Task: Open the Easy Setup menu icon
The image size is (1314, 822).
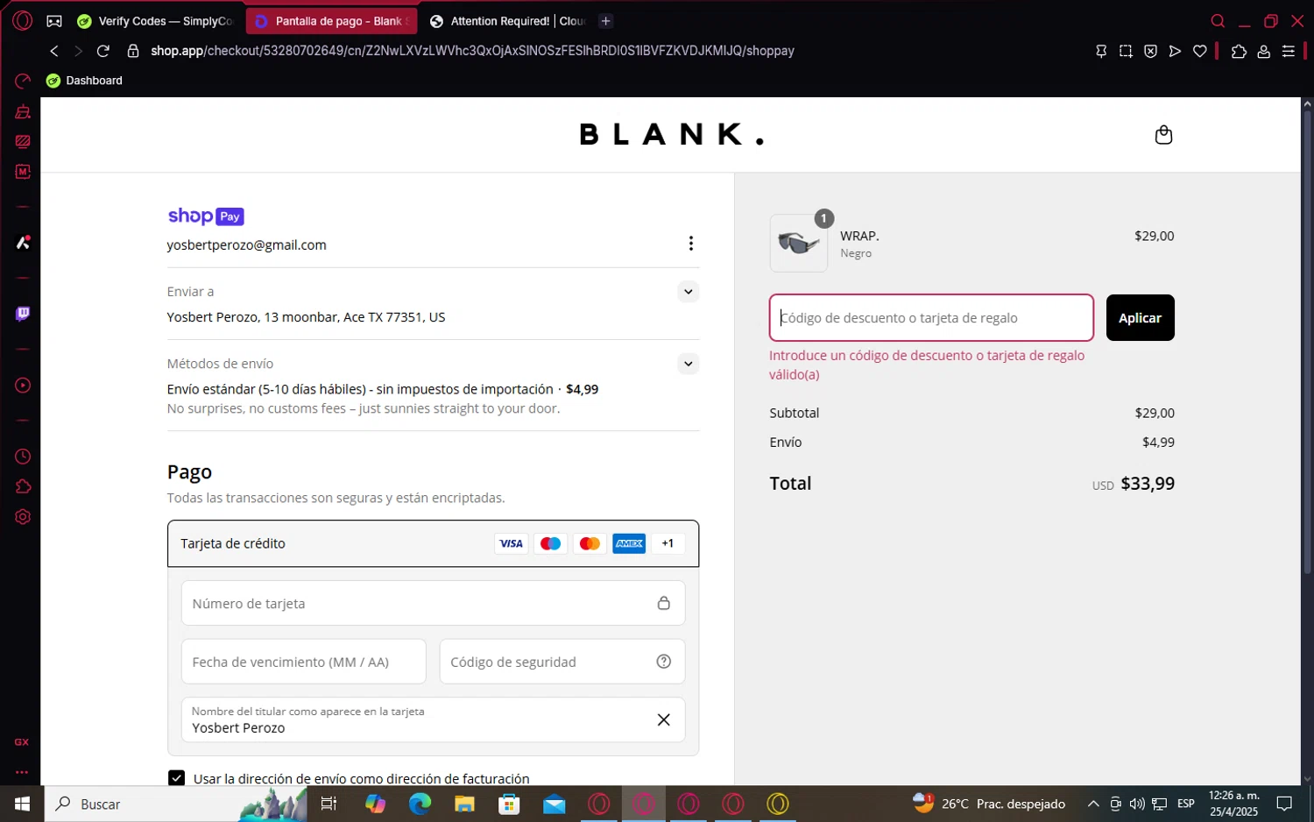Action: [1289, 51]
